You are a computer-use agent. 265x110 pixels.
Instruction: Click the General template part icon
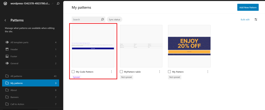(x=7, y=64)
